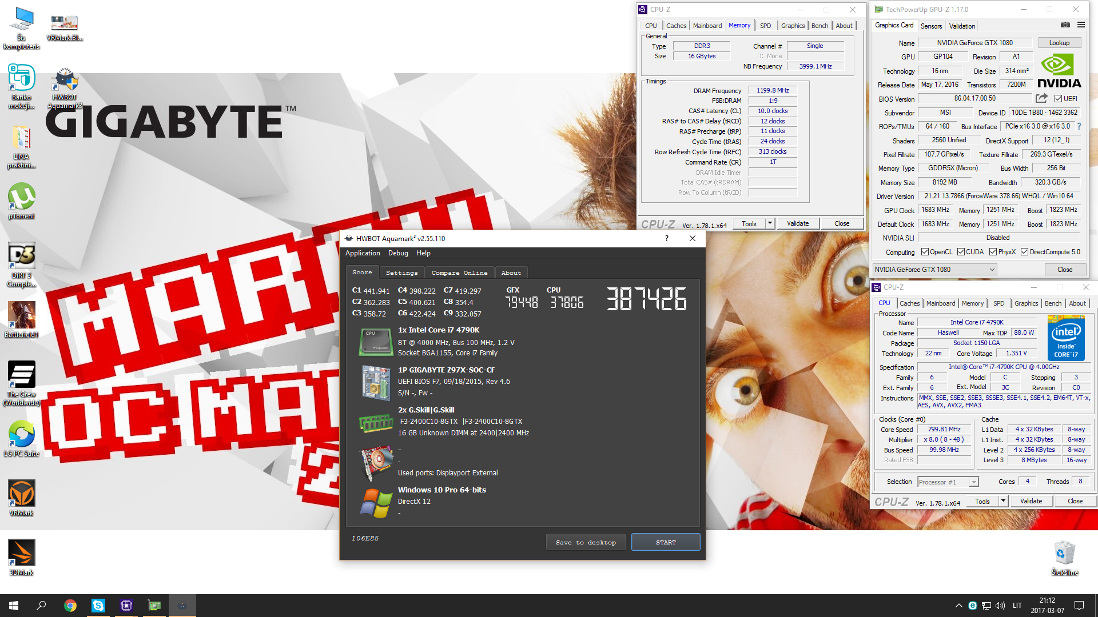Open Chrome from the taskbar
The image size is (1098, 617).
pos(70,606)
